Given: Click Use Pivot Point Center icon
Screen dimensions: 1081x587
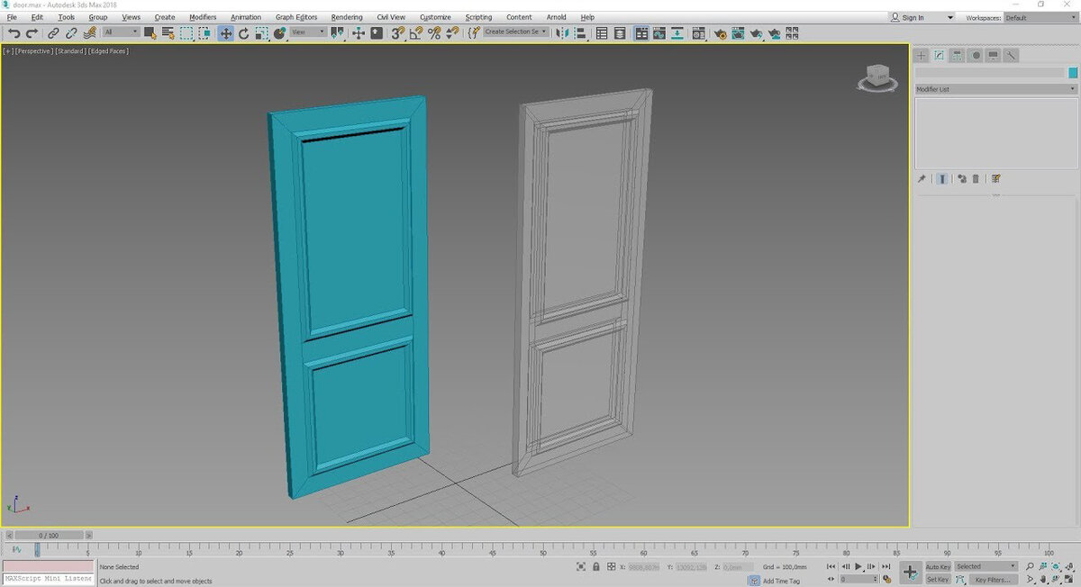Looking at the screenshot, I should (338, 32).
